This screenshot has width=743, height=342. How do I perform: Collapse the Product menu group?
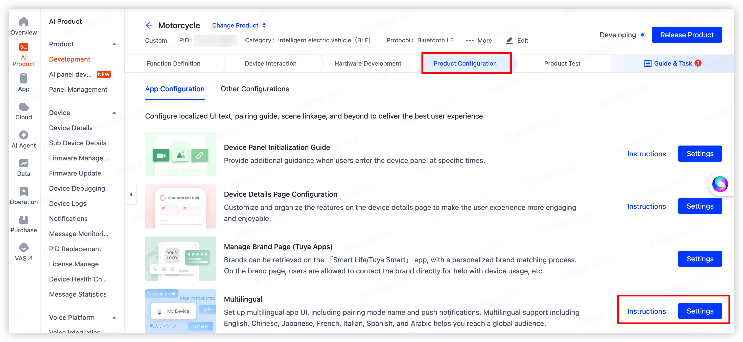pyautogui.click(x=114, y=44)
